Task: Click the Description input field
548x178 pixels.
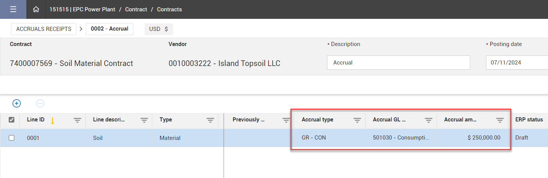Action: coord(398,63)
